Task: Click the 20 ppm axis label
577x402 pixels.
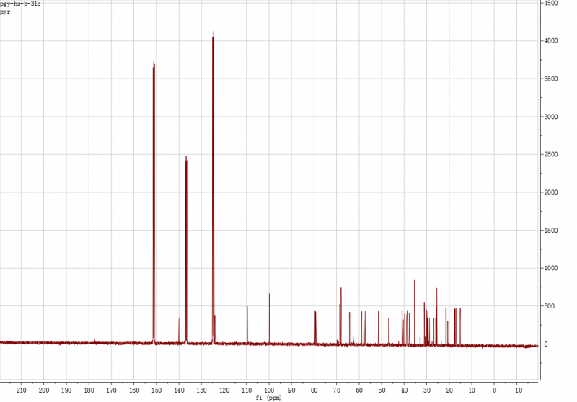Action: (449, 390)
